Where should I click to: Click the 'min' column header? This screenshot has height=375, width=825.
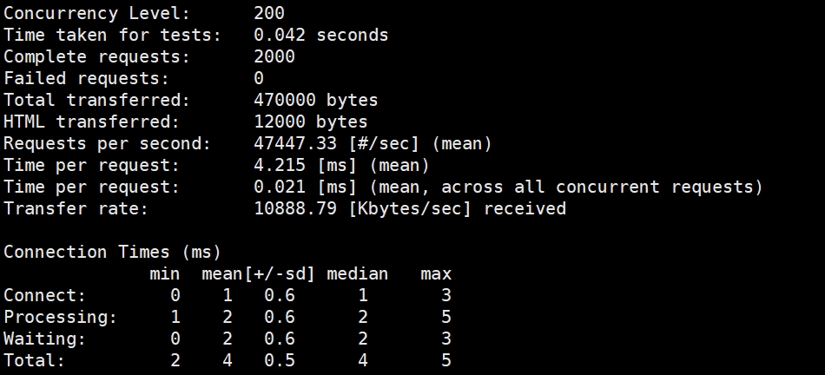[x=165, y=273]
